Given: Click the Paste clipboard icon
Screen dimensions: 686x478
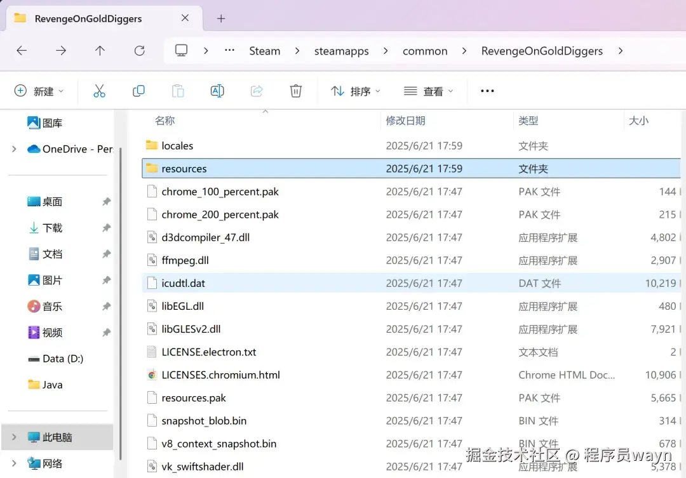Looking at the screenshot, I should [178, 91].
